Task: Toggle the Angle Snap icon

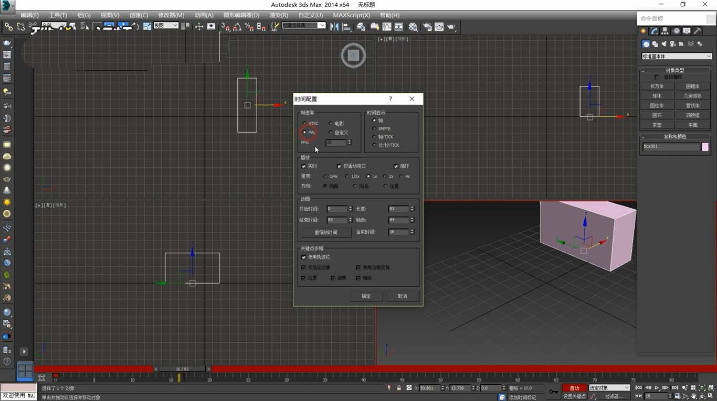Action: tap(237, 27)
